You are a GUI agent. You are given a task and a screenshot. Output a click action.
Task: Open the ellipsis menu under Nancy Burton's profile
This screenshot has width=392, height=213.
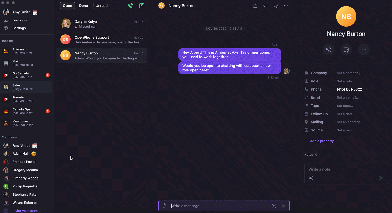point(364,50)
